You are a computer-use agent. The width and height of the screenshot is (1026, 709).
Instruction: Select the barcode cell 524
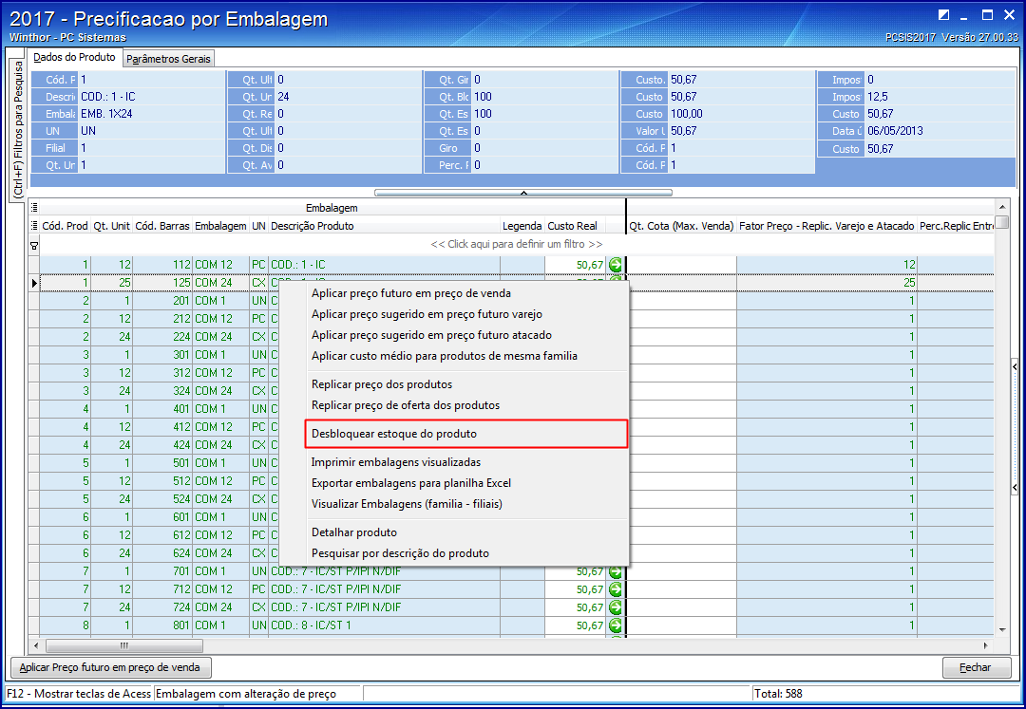point(163,499)
